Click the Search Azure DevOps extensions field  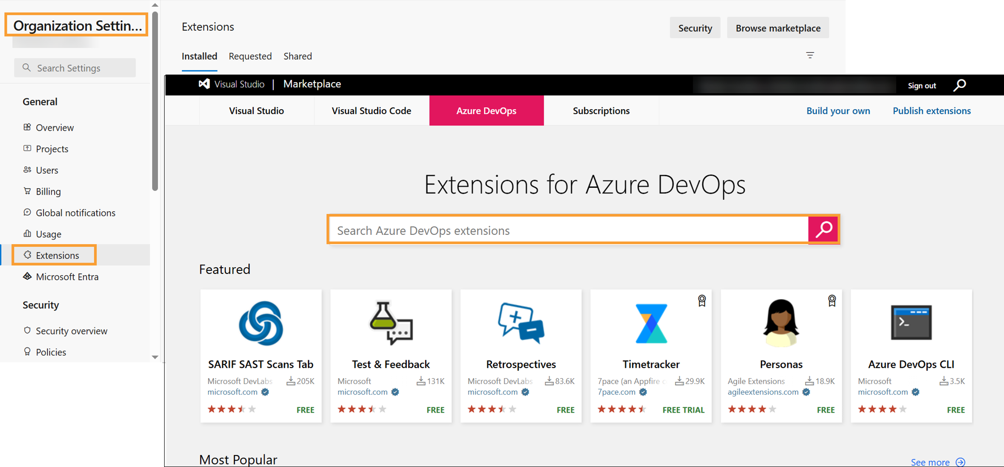[568, 230]
